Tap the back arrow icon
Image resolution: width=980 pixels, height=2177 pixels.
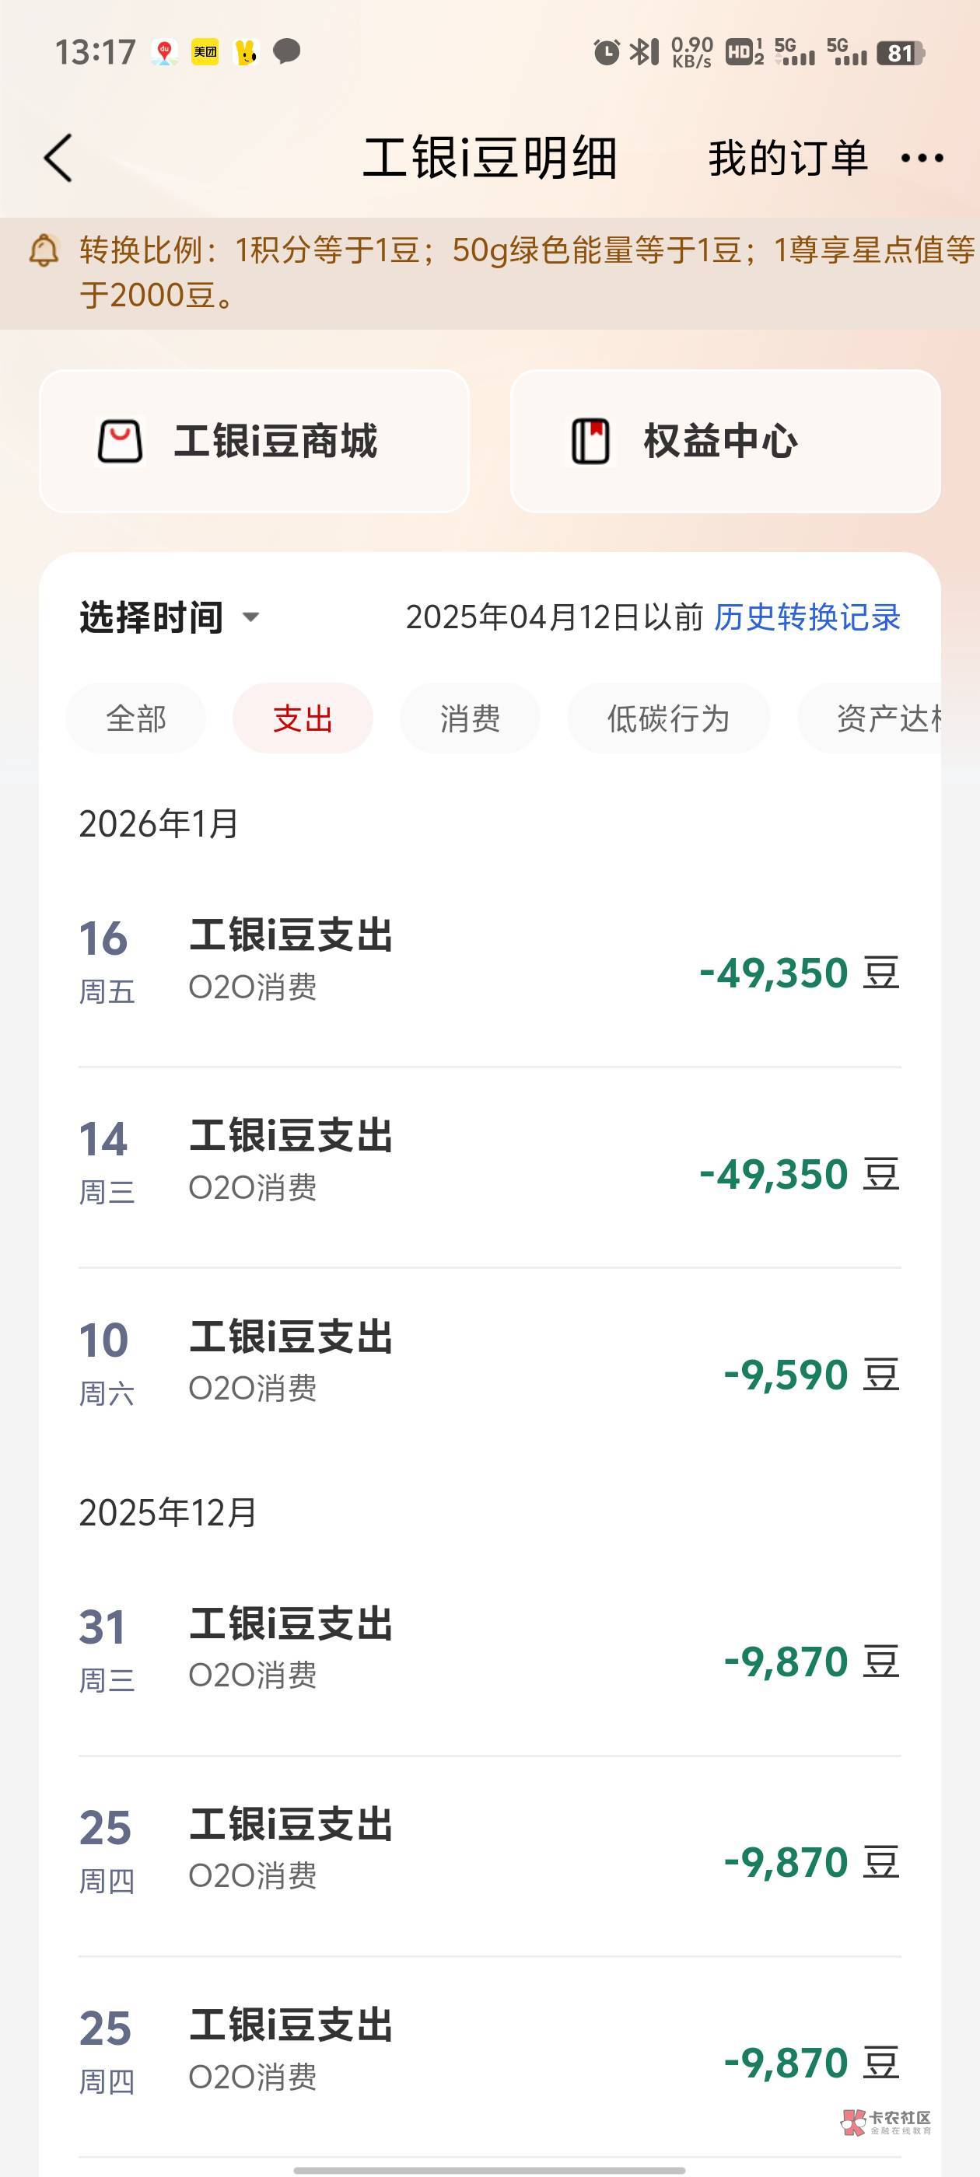coord(58,158)
